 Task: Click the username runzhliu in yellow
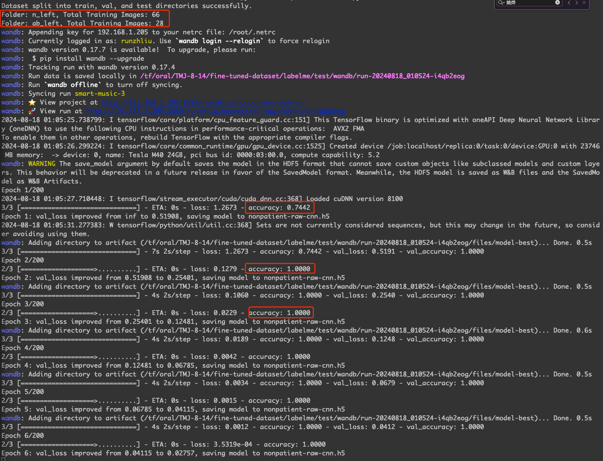coord(137,41)
